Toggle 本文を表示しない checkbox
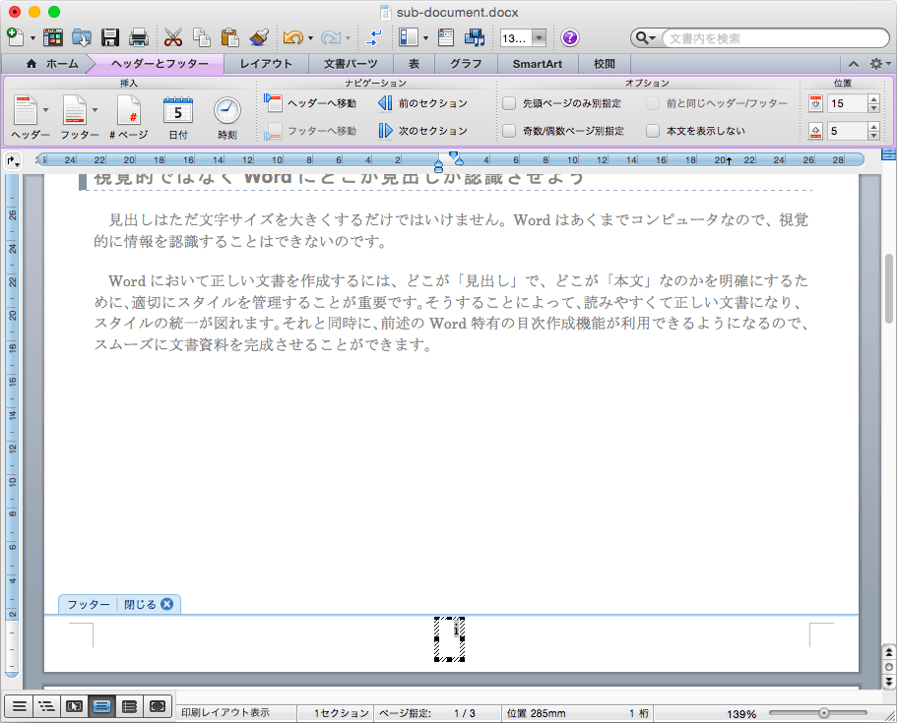This screenshot has height=723, width=897. (x=653, y=131)
